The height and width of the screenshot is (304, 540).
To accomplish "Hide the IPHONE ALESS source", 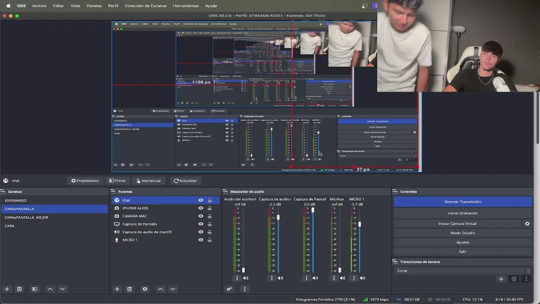I will (x=201, y=208).
